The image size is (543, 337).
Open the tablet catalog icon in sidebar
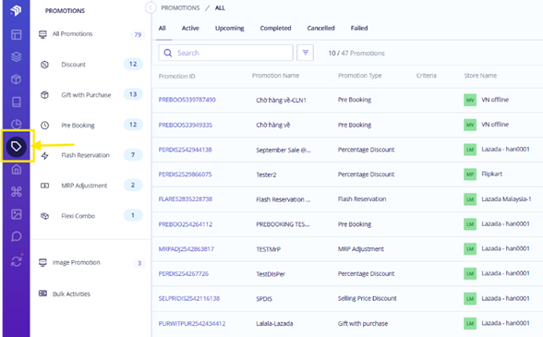17,102
